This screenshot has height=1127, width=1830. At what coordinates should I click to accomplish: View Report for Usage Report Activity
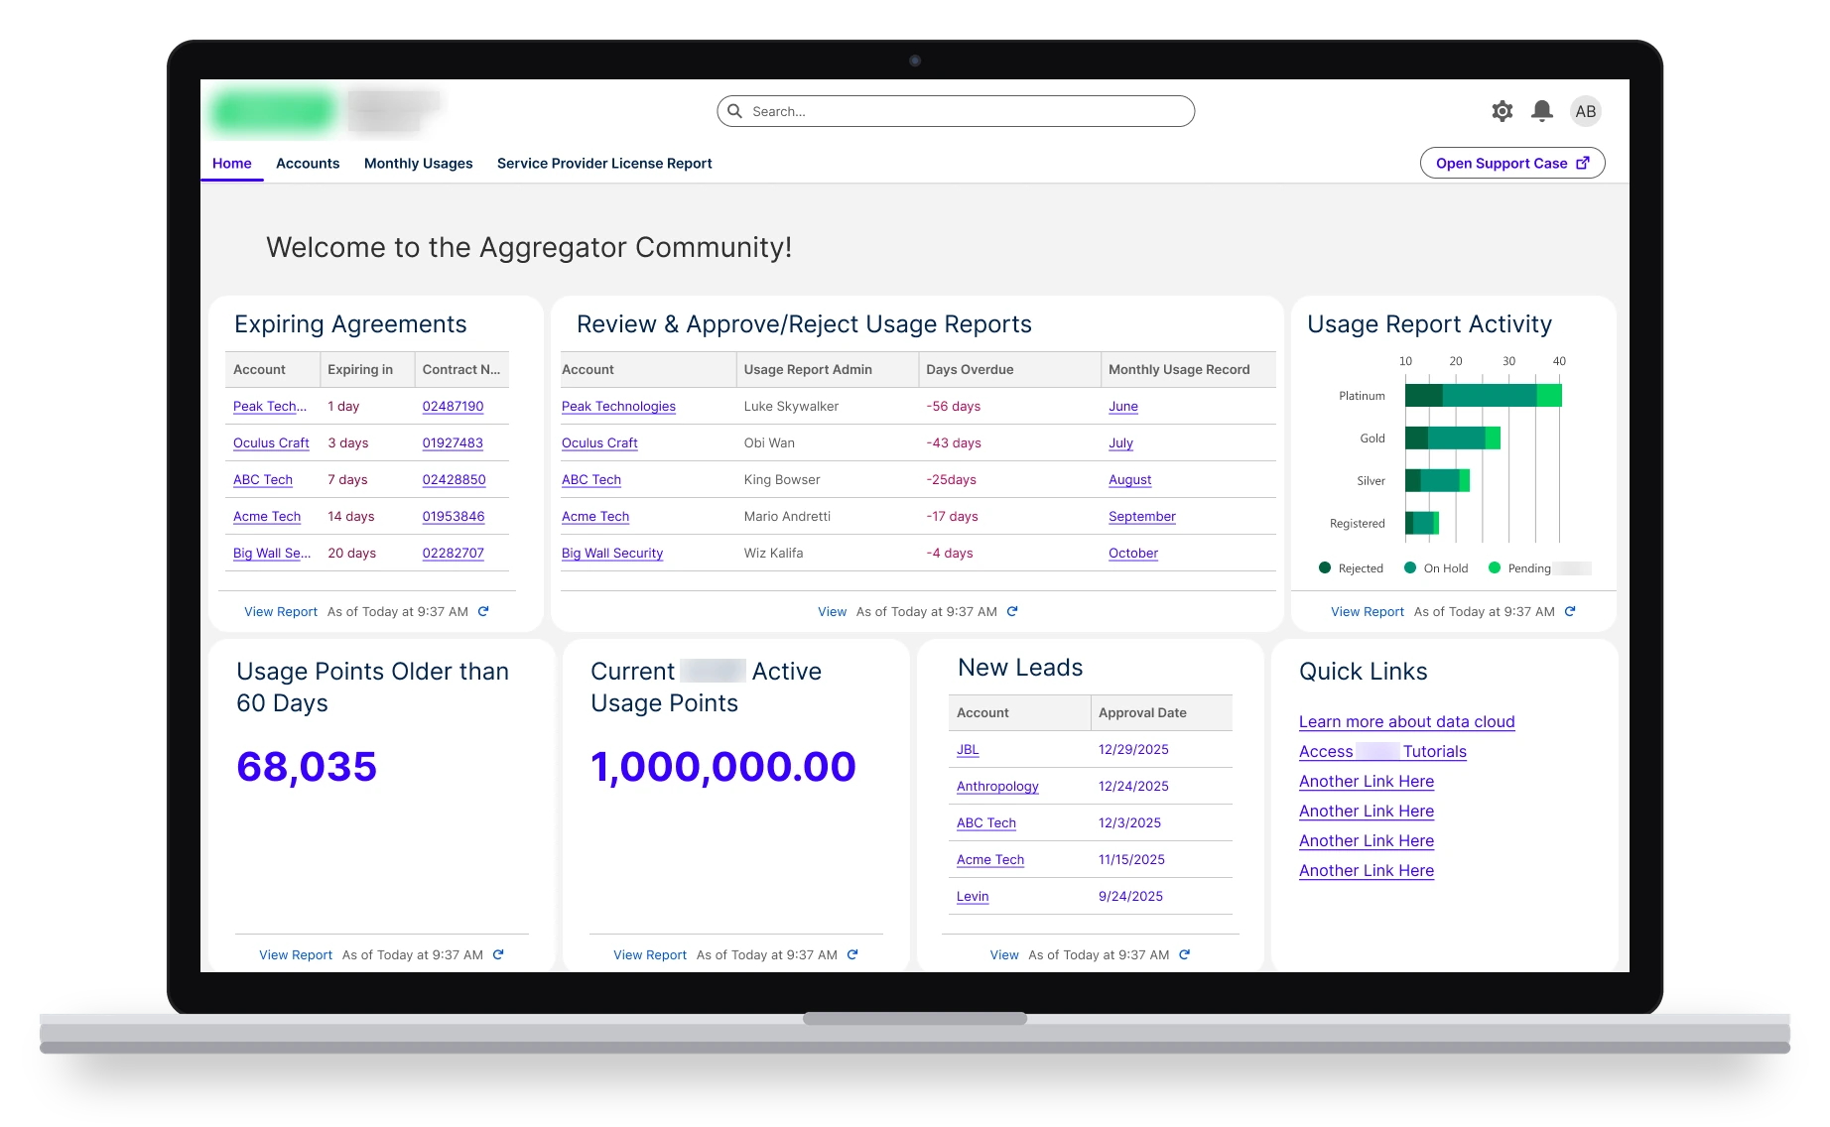click(1368, 611)
